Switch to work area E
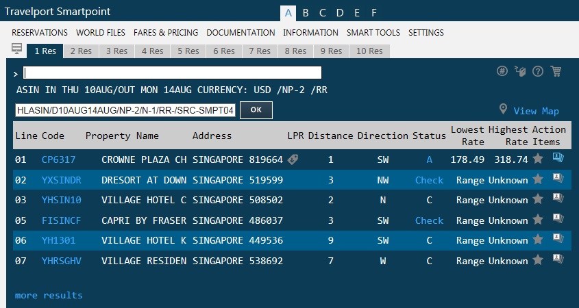The height and width of the screenshot is (308, 579). pos(357,13)
